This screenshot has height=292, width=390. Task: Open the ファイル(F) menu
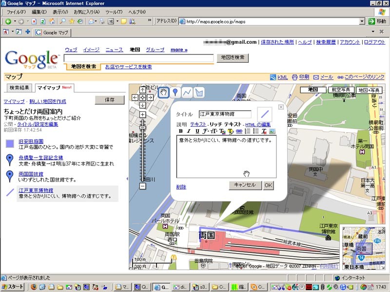16,12
